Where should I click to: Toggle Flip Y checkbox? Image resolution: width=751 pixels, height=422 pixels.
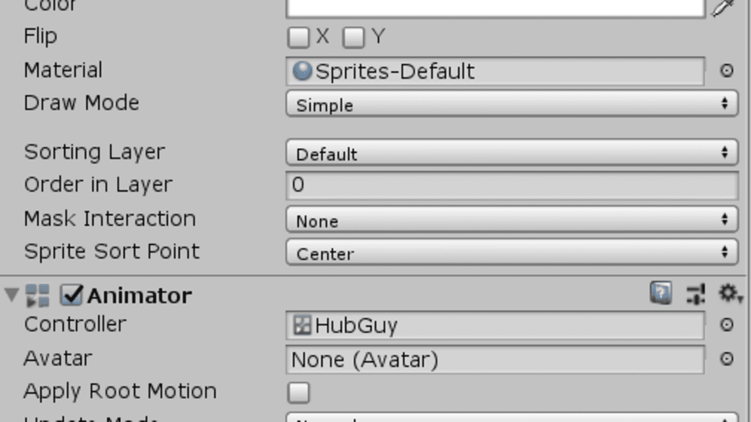(x=354, y=38)
